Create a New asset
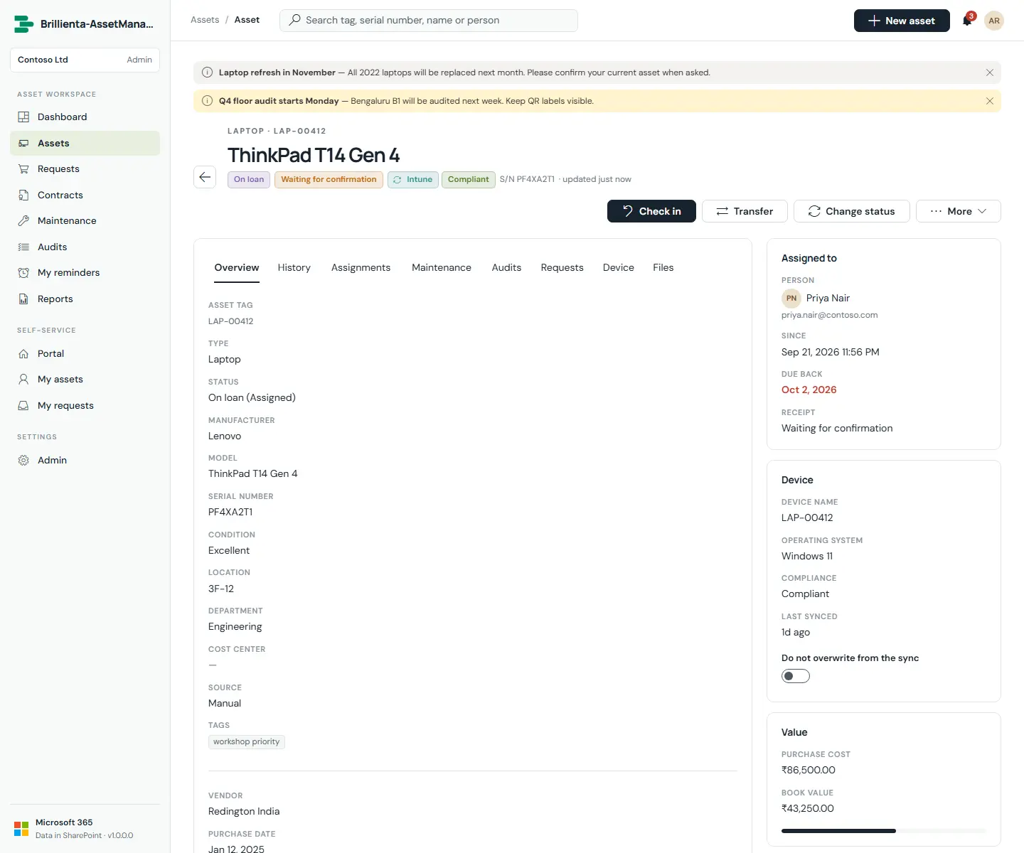The height and width of the screenshot is (853, 1024). (x=902, y=21)
